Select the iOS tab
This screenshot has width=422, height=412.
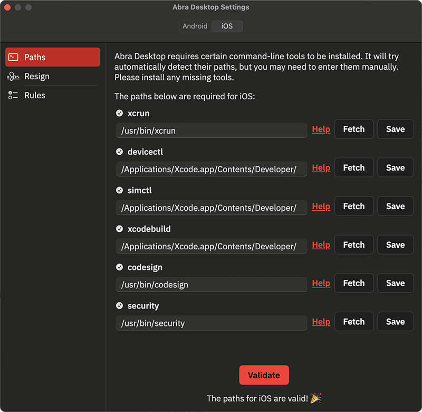[x=227, y=26]
